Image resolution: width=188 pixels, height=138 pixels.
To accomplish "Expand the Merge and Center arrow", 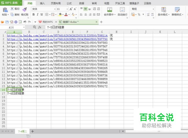I will (x=115, y=15).
